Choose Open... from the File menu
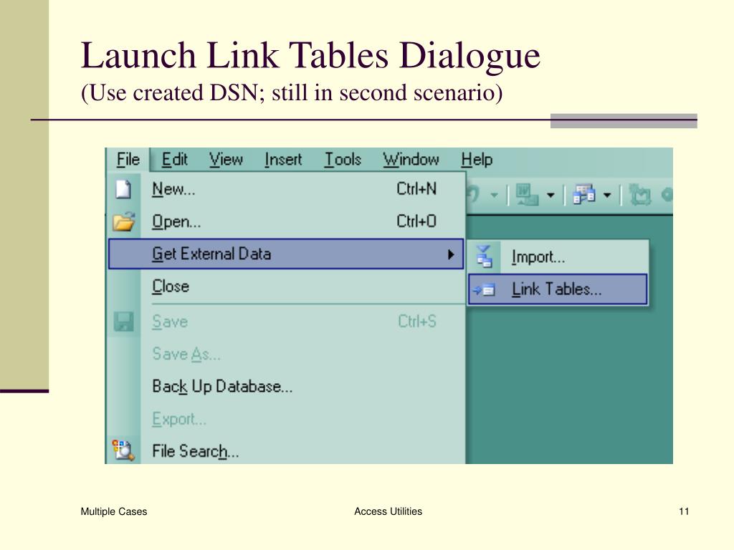 pos(286,221)
